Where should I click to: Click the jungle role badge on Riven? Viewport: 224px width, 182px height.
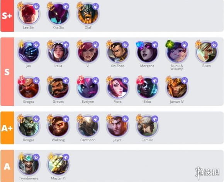[214, 44]
